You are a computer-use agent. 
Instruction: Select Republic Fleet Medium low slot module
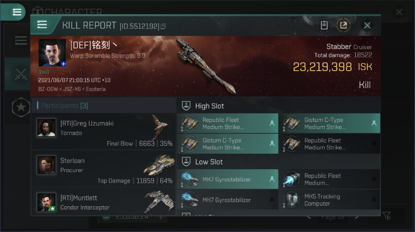(x=329, y=179)
